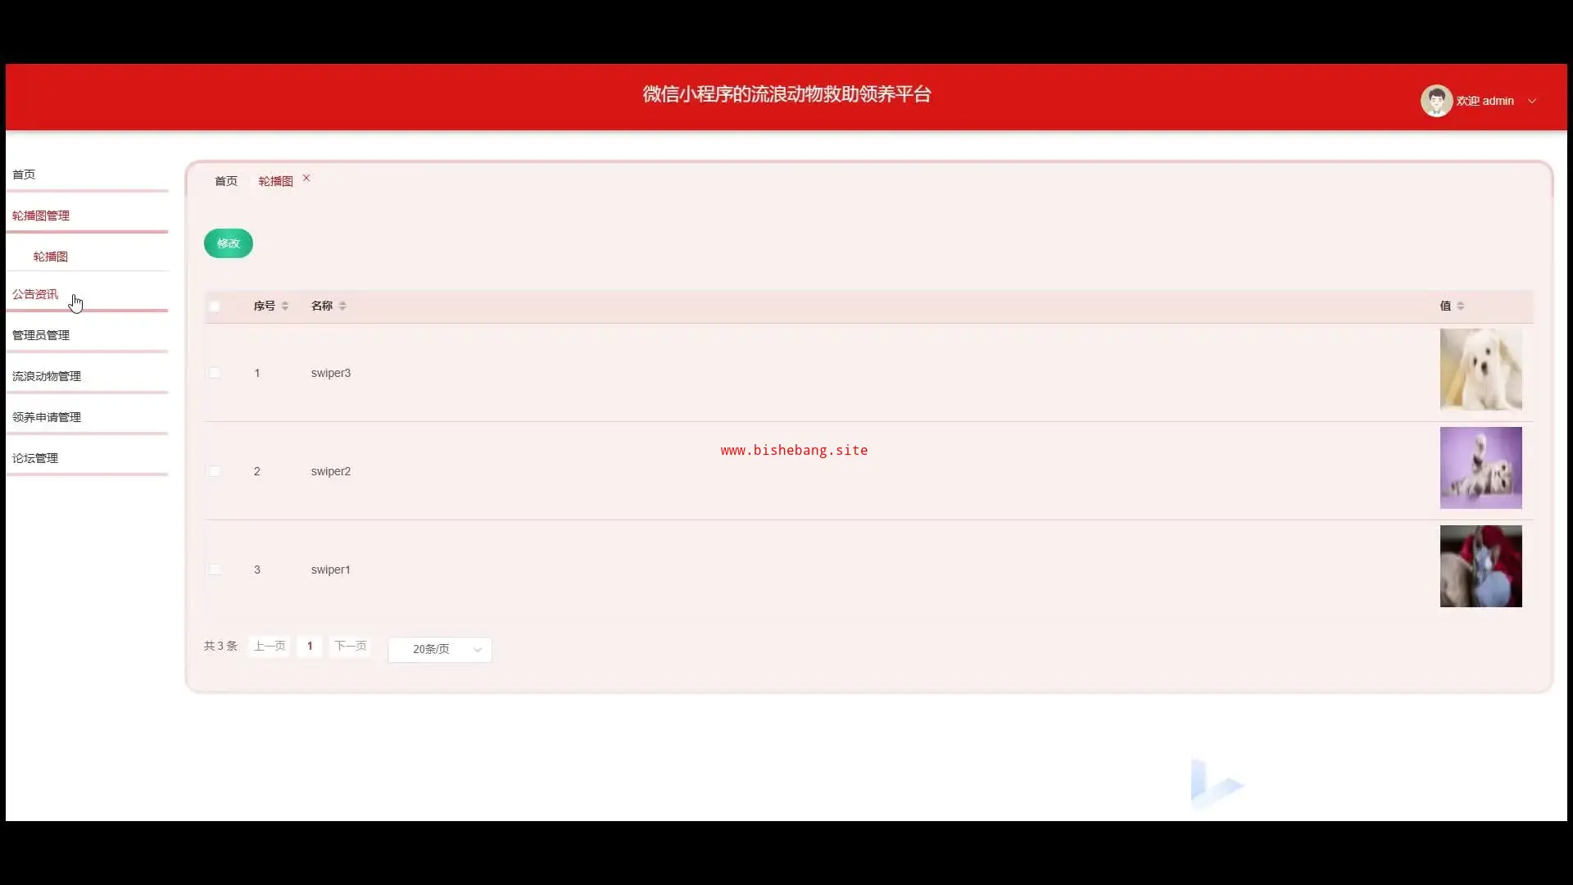Sort by 值 column arrows
The height and width of the screenshot is (885, 1573).
1461,306
